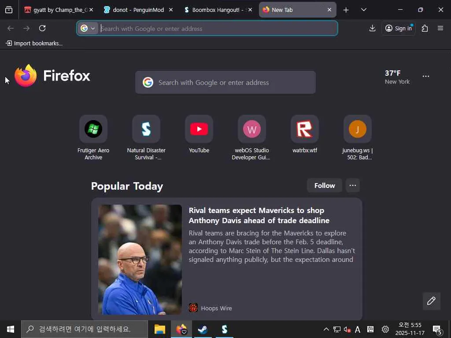451x338 pixels.
Task: Open the gear settings tray icon
Action: click(385, 329)
